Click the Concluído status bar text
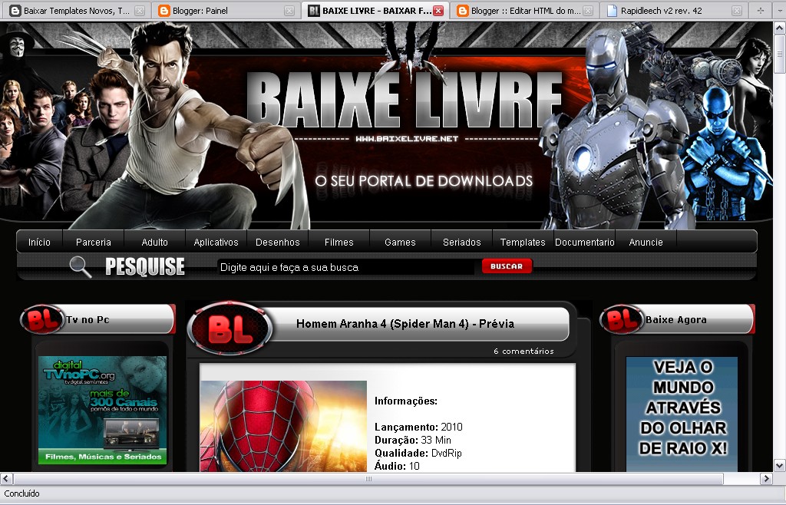 (x=21, y=493)
